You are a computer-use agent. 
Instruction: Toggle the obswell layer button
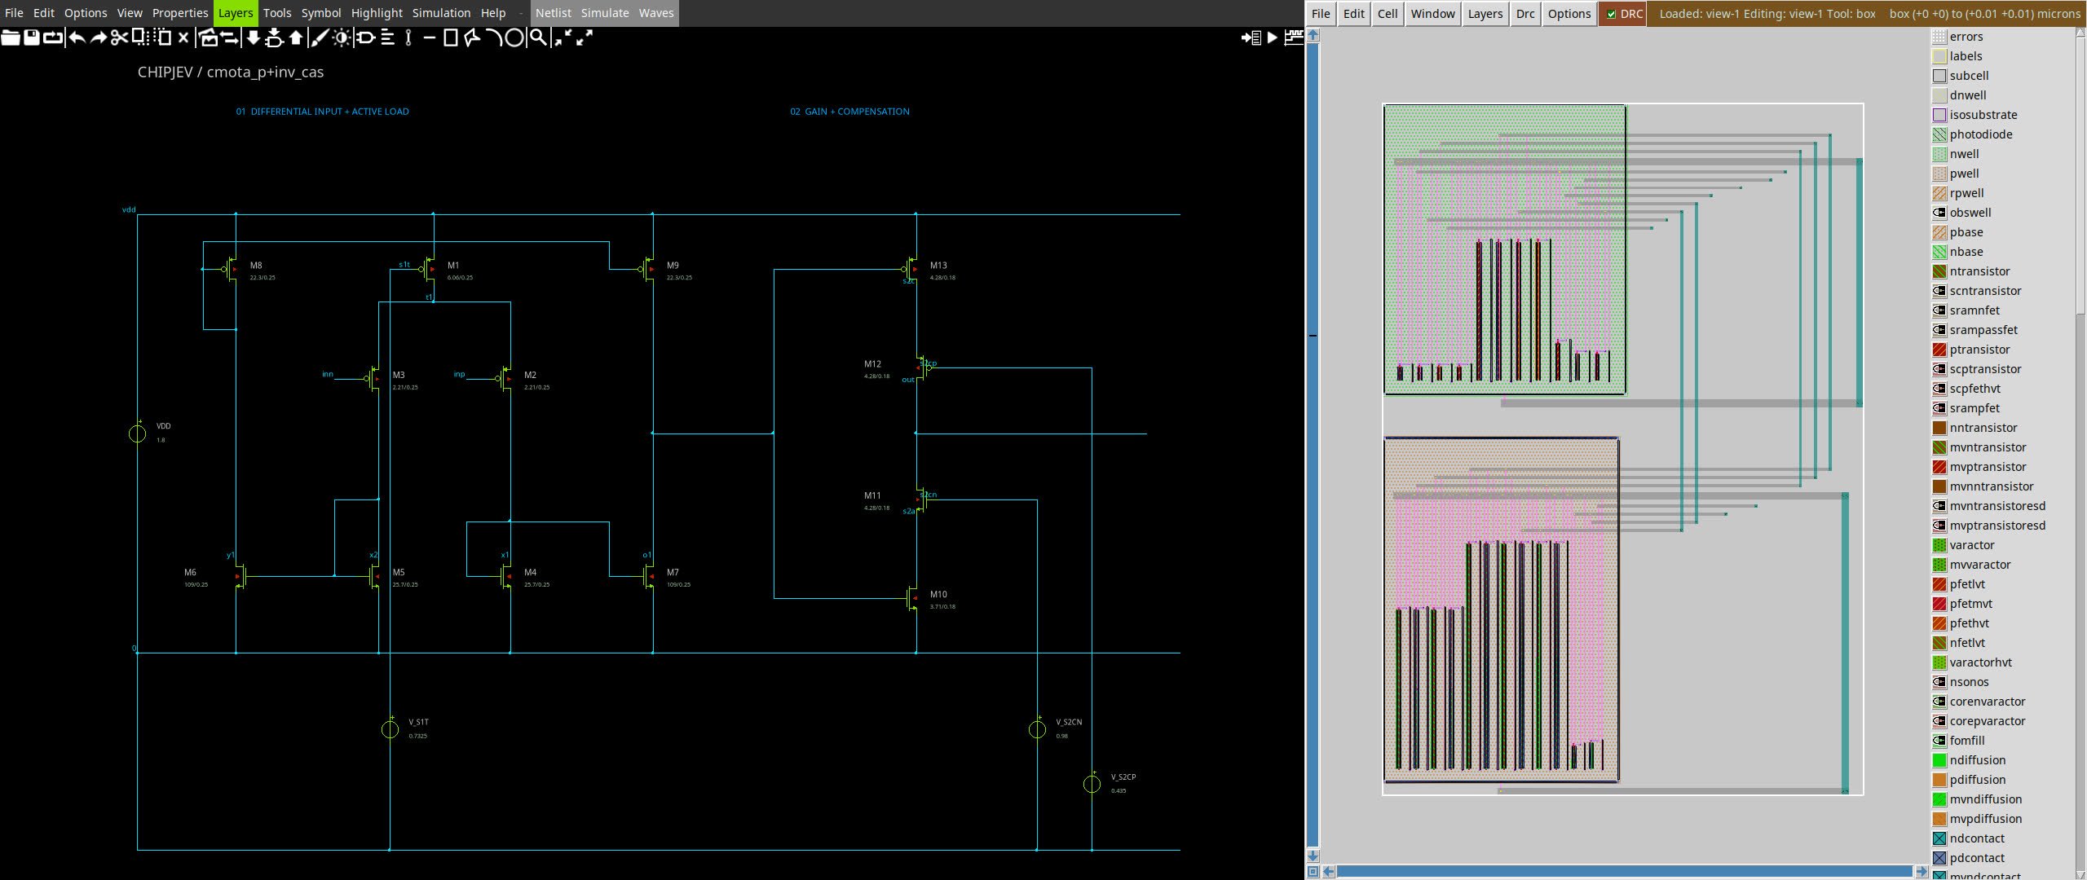(1939, 213)
